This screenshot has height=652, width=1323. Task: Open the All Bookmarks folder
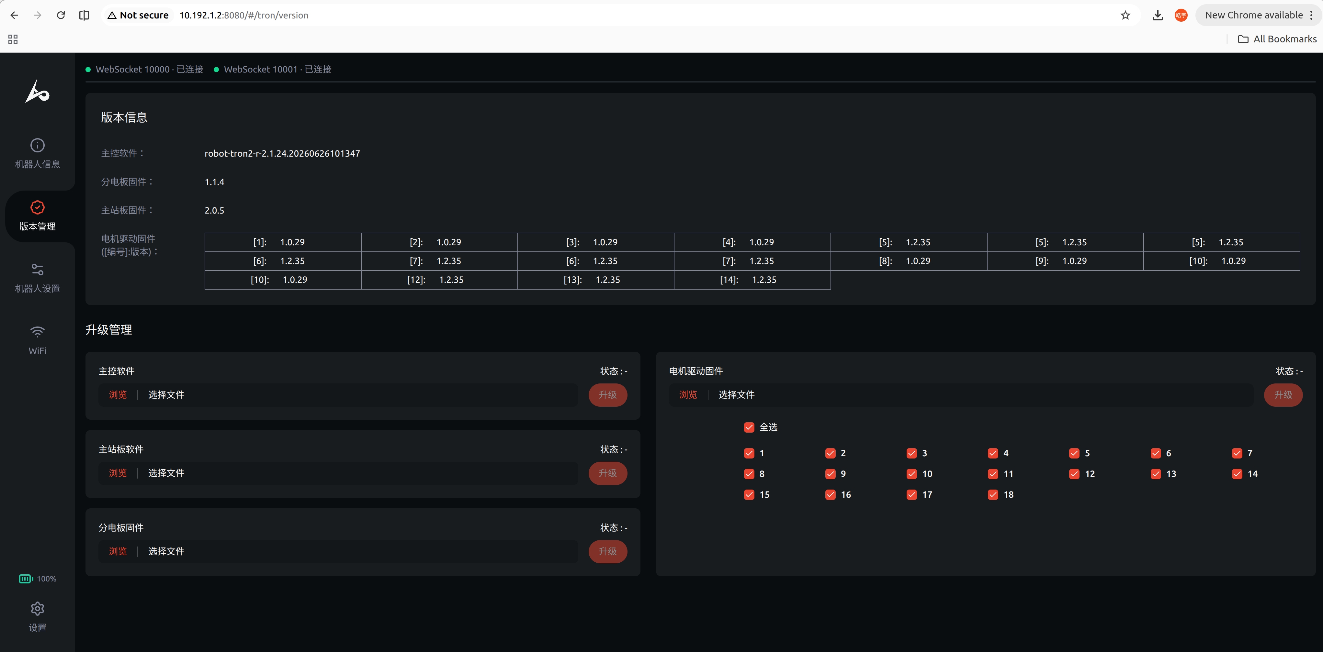(x=1277, y=39)
